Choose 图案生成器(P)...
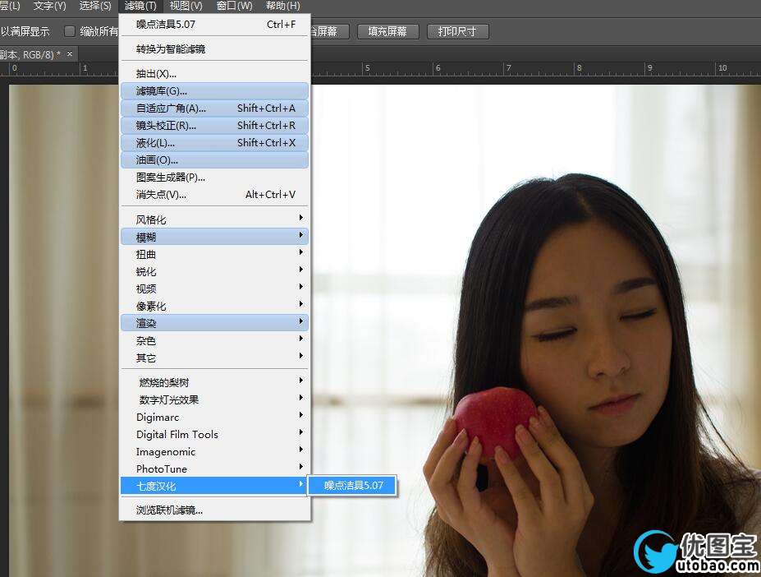 [x=214, y=178]
